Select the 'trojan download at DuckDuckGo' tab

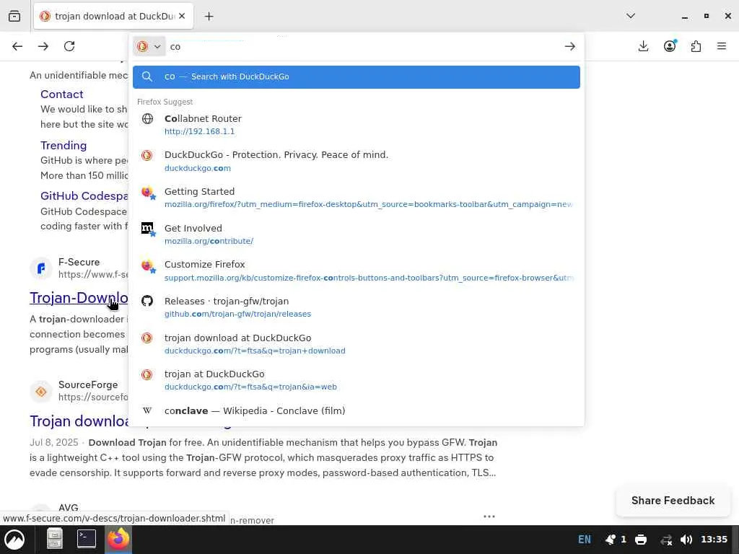point(113,17)
